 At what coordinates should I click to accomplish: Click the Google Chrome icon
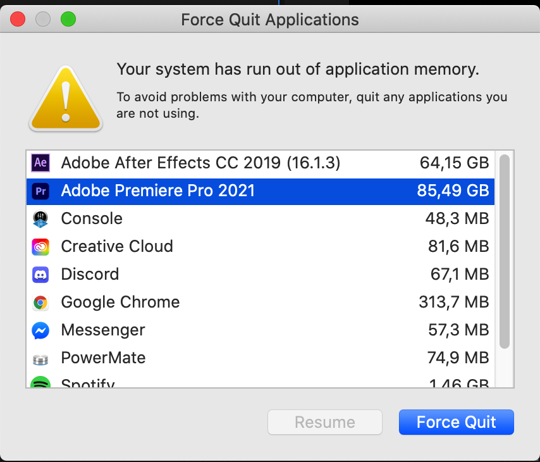tap(40, 303)
